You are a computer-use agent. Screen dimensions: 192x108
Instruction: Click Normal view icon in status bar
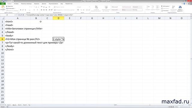pyautogui.click(x=169, y=107)
